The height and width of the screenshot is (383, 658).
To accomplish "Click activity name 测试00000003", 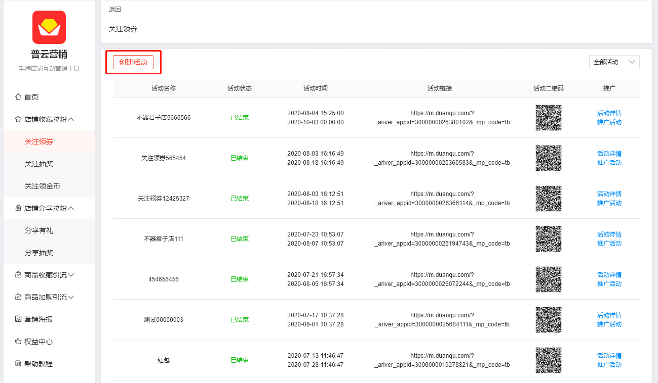I will (x=164, y=320).
